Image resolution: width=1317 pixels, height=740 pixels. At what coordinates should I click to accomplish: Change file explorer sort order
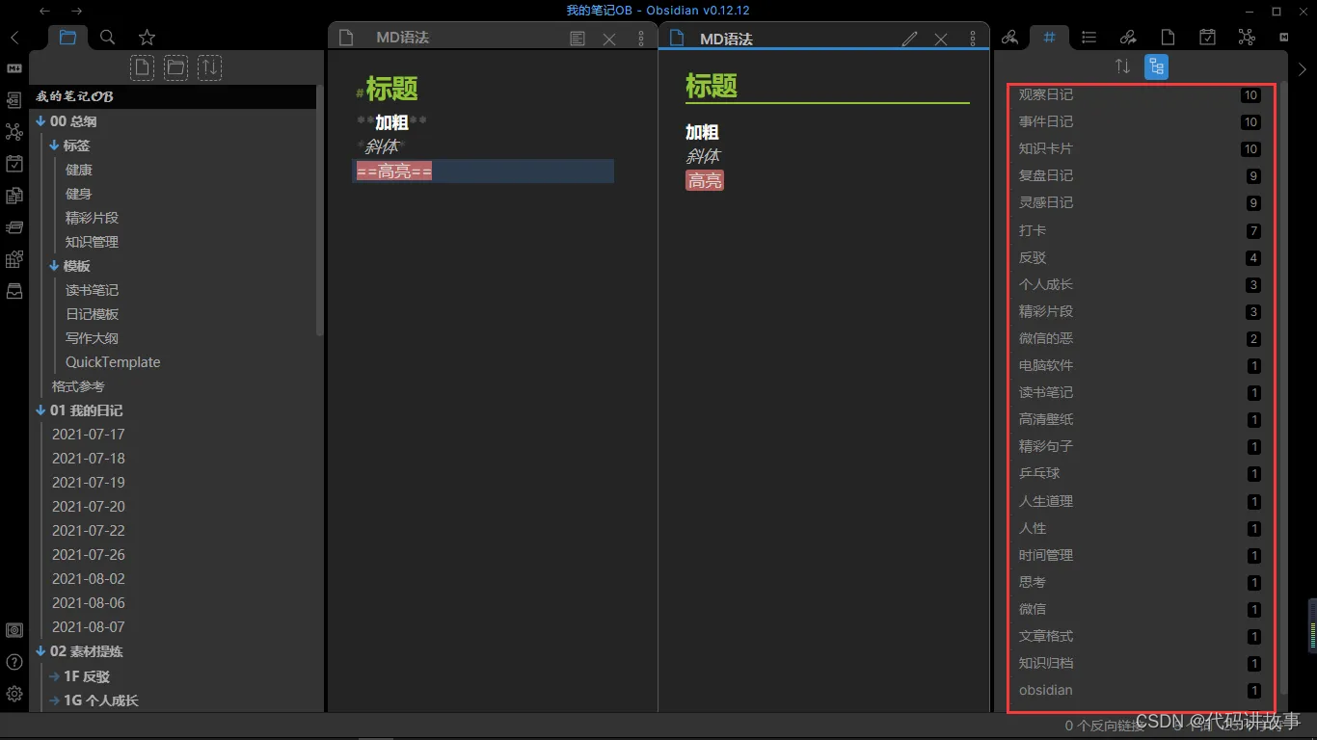[209, 67]
